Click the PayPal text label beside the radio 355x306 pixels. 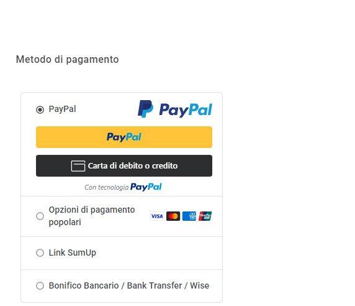[x=62, y=109]
